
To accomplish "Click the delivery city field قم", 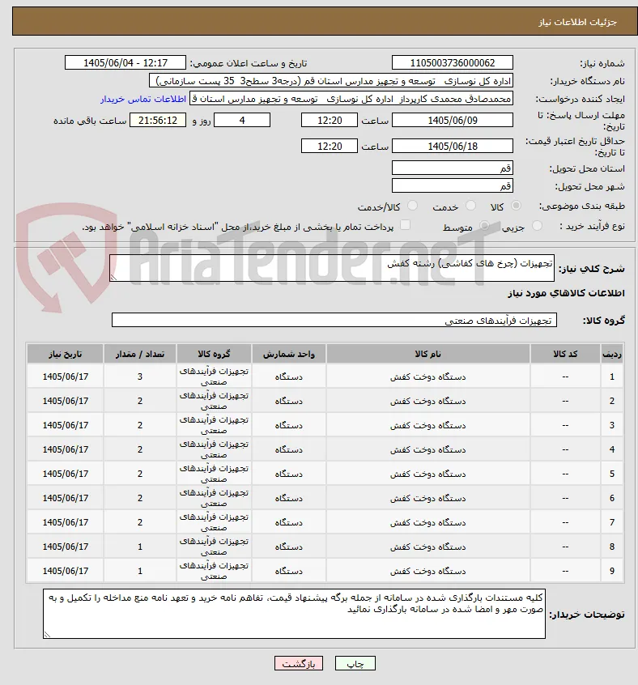I will pos(453,186).
